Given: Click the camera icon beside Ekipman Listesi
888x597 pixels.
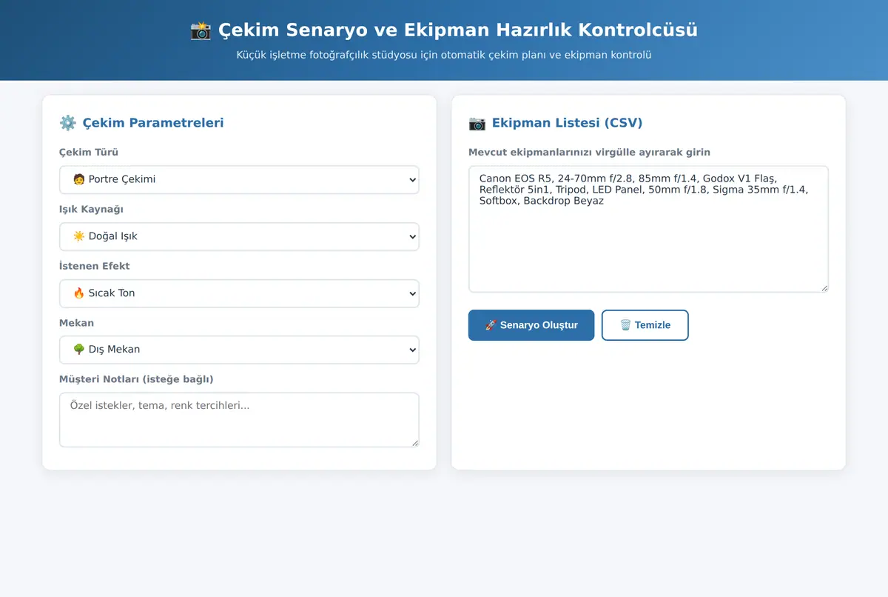Looking at the screenshot, I should point(477,123).
